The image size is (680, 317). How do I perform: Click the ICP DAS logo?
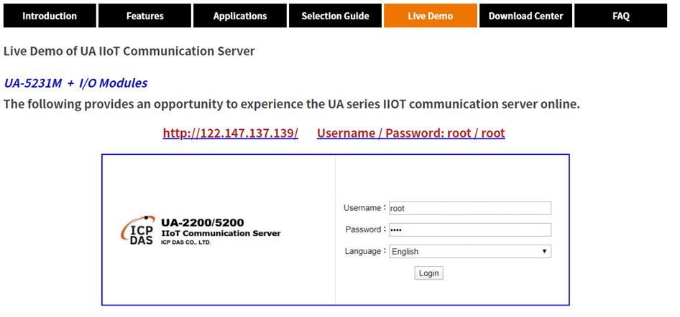click(138, 230)
